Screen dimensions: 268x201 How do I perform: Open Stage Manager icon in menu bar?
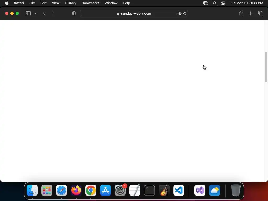click(x=205, y=3)
